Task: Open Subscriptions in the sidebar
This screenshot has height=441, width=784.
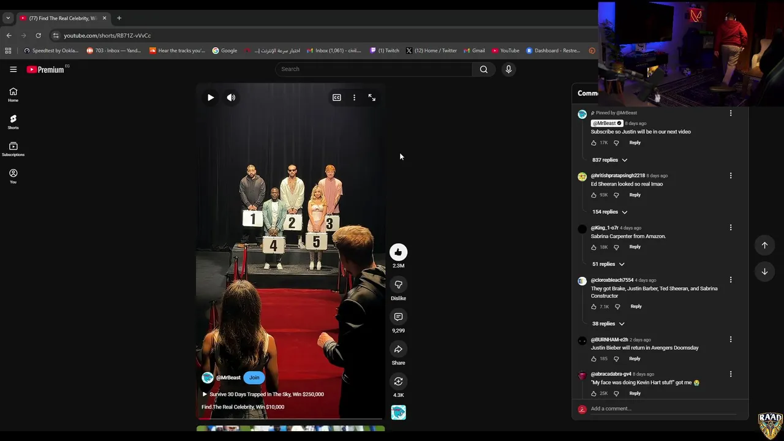Action: click(13, 149)
